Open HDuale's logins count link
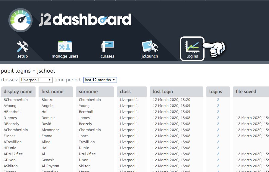The height and width of the screenshot is (172, 269). coord(218,148)
